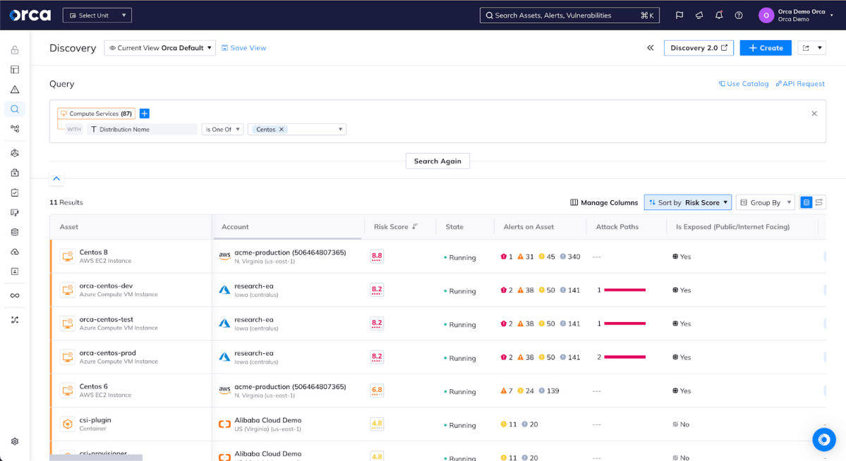Click the Account column header
This screenshot has width=846, height=461.
point(235,226)
